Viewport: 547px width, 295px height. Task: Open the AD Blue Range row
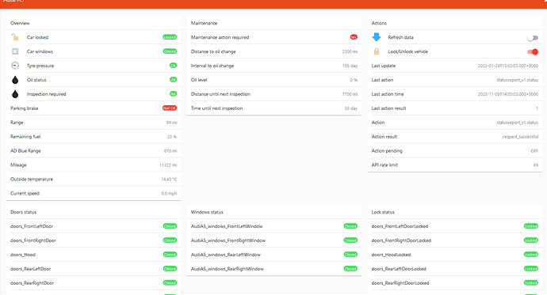click(94, 151)
